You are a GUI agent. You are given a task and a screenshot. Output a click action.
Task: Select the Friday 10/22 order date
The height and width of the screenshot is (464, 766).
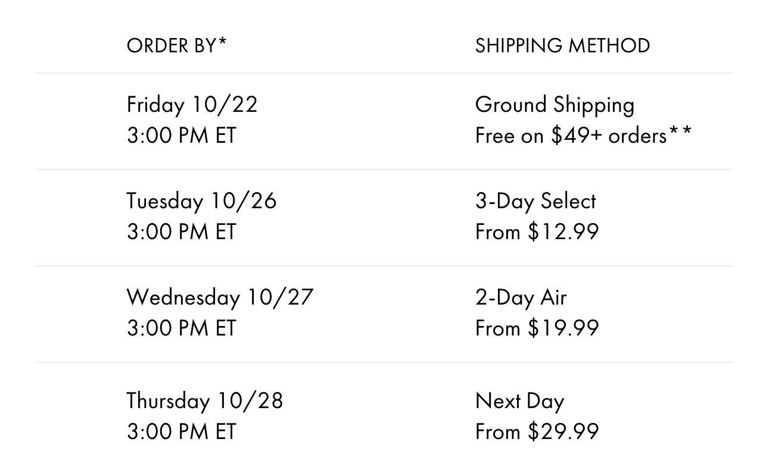[192, 105]
